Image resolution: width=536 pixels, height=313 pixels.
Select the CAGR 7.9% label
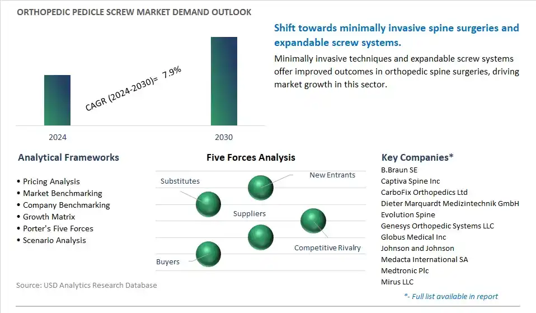(133, 88)
